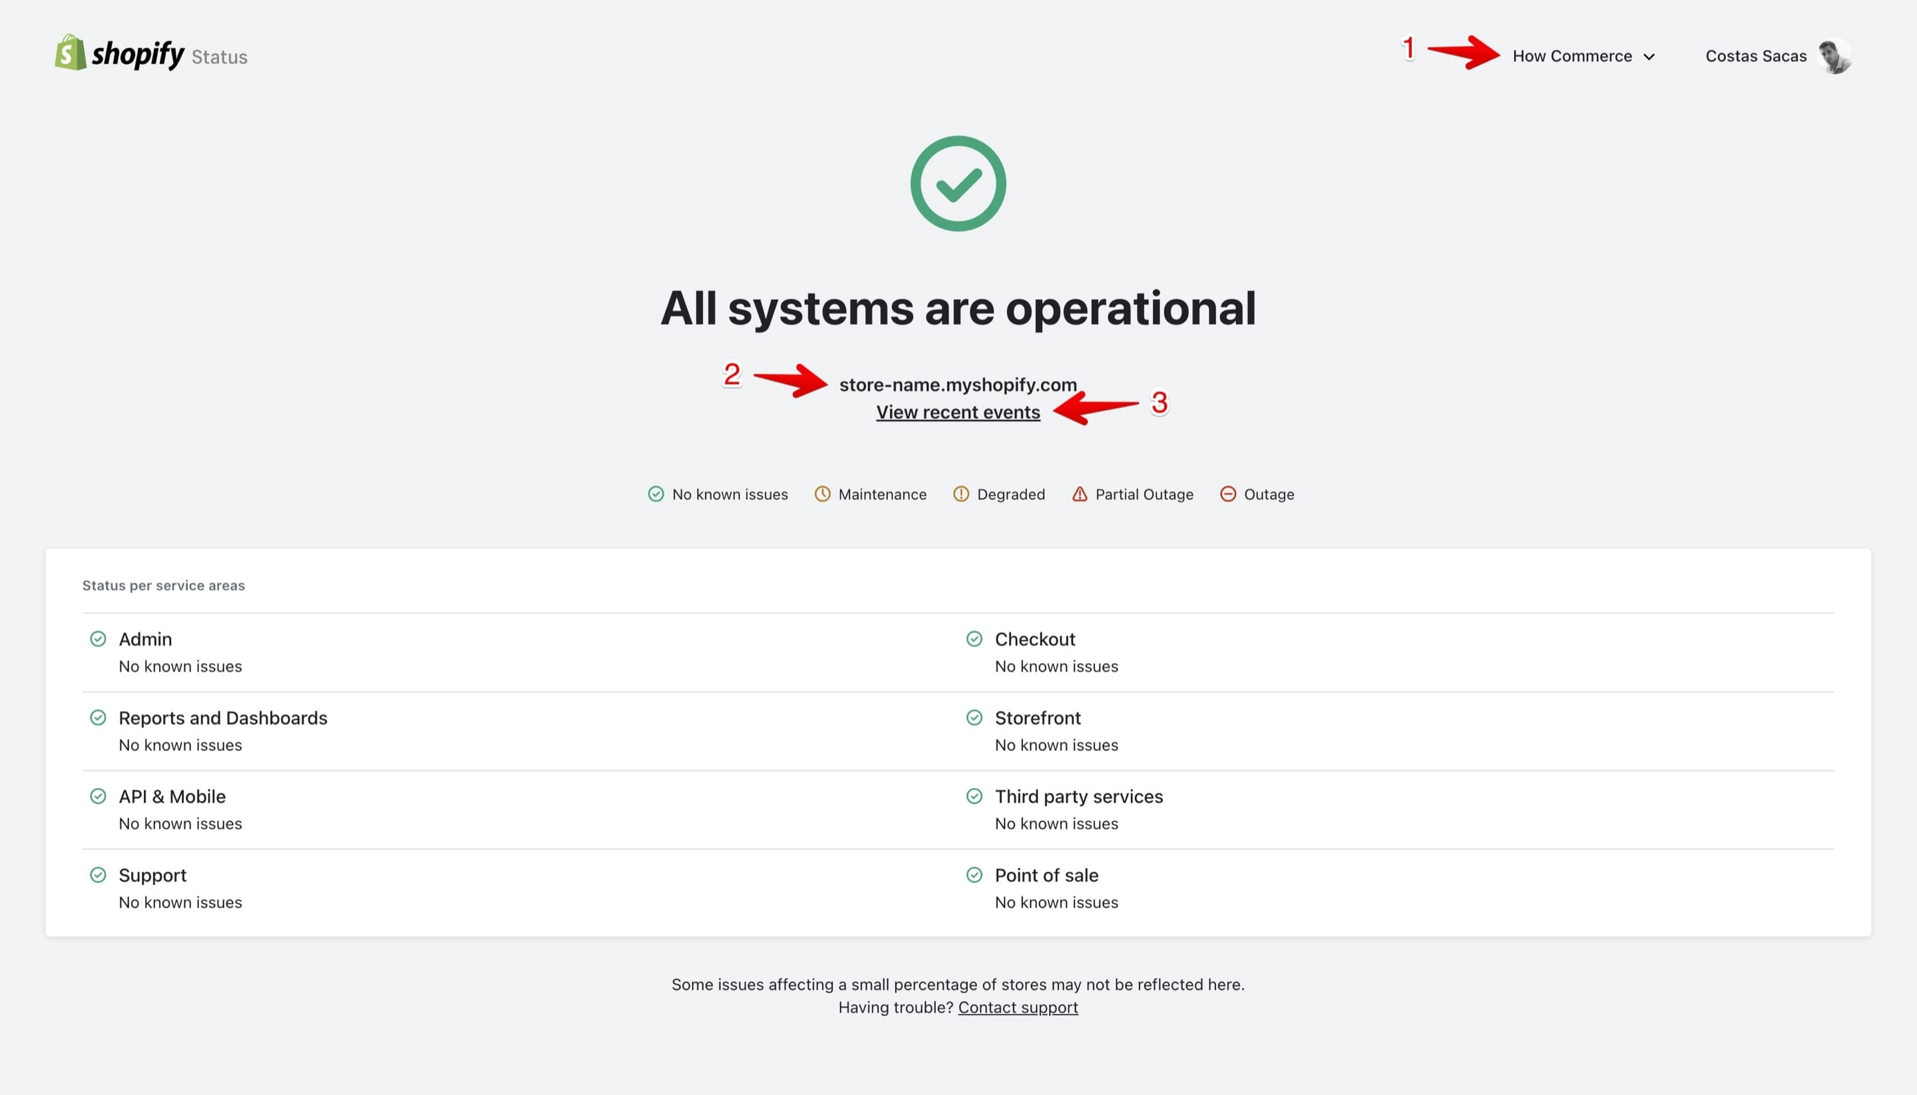Click the API & Mobile status icon
Screen dimensions: 1917x1095
click(98, 795)
